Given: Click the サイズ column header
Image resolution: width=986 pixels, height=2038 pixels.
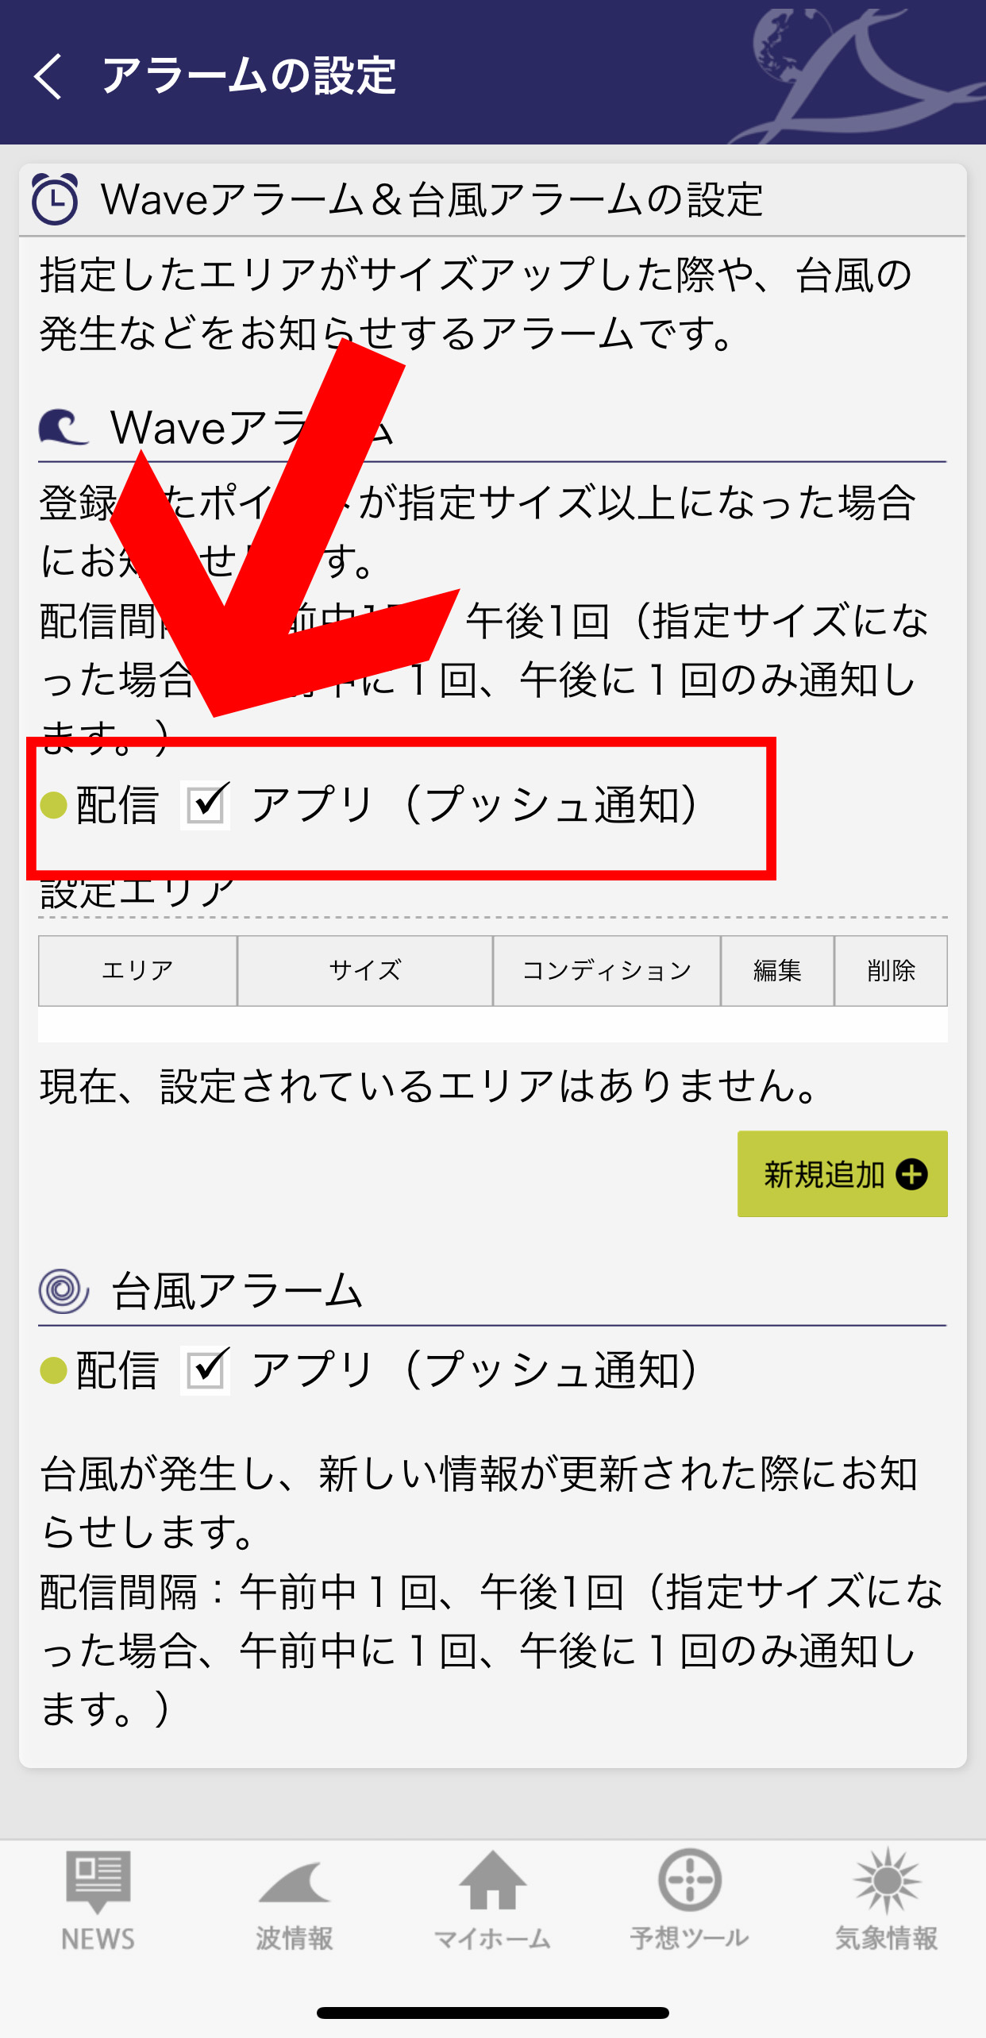Looking at the screenshot, I should tap(365, 970).
